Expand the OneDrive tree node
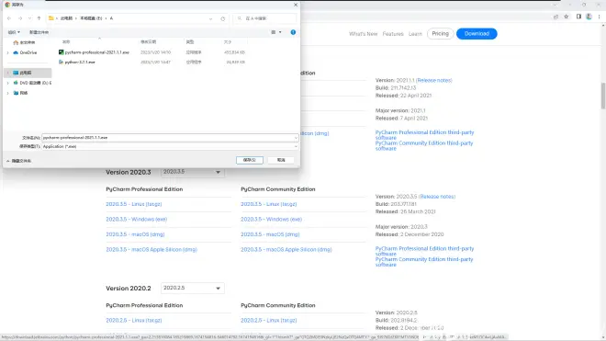Screen dimensions: 606x341 coord(7,52)
